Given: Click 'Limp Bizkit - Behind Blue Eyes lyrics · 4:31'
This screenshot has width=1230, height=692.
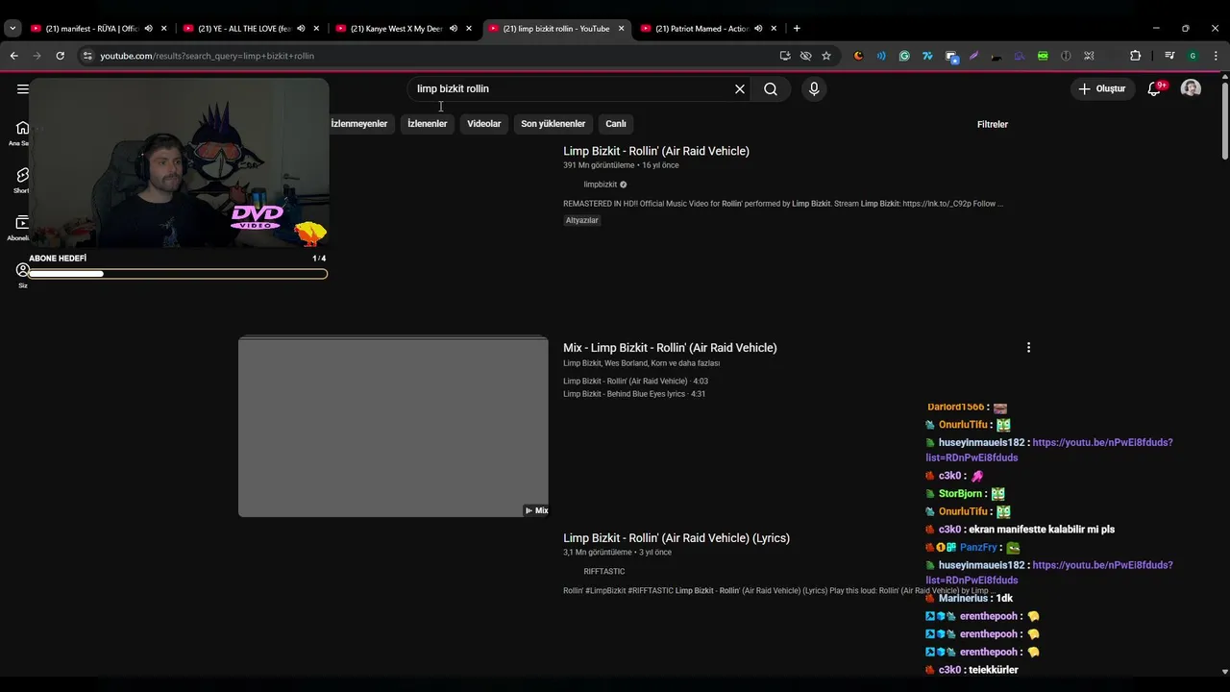Looking at the screenshot, I should [634, 394].
